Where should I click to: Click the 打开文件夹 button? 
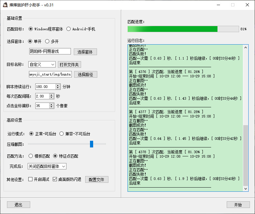click(x=69, y=65)
